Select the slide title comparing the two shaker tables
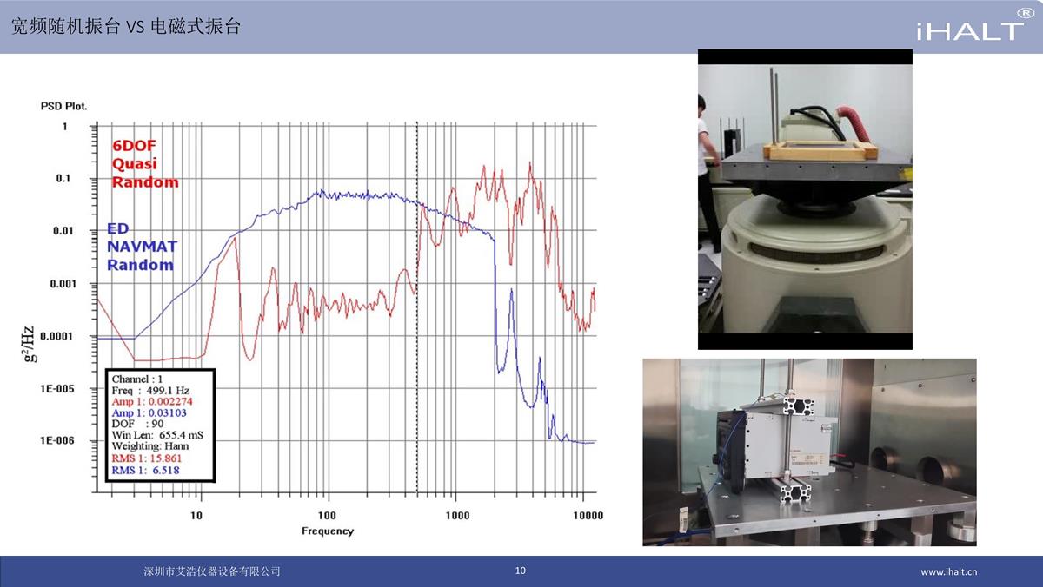The image size is (1043, 587). coord(125,27)
